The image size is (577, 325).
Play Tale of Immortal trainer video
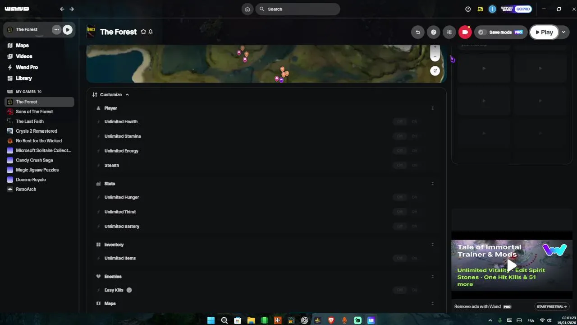pyautogui.click(x=512, y=265)
